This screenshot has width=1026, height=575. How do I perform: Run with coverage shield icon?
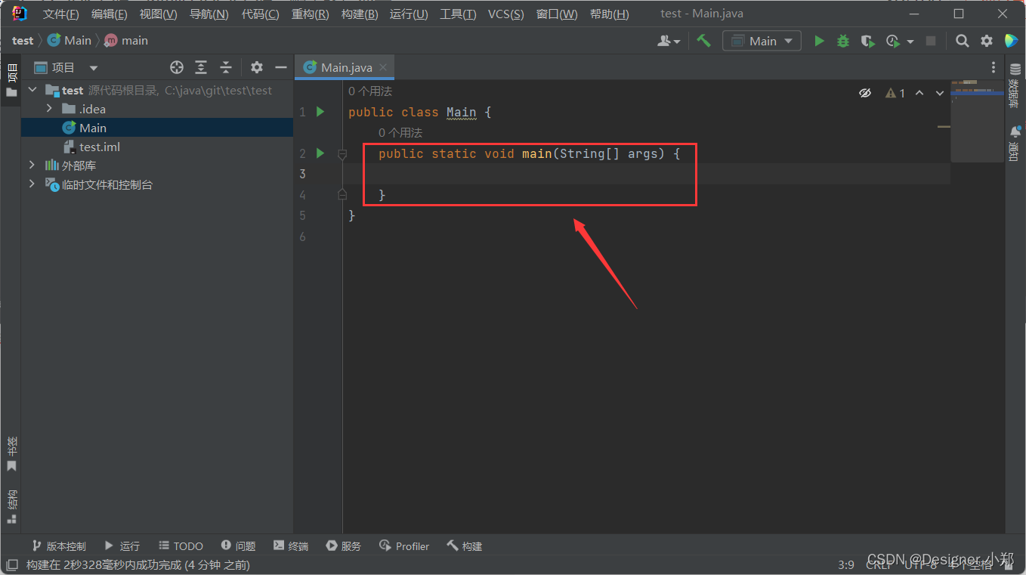(x=867, y=41)
